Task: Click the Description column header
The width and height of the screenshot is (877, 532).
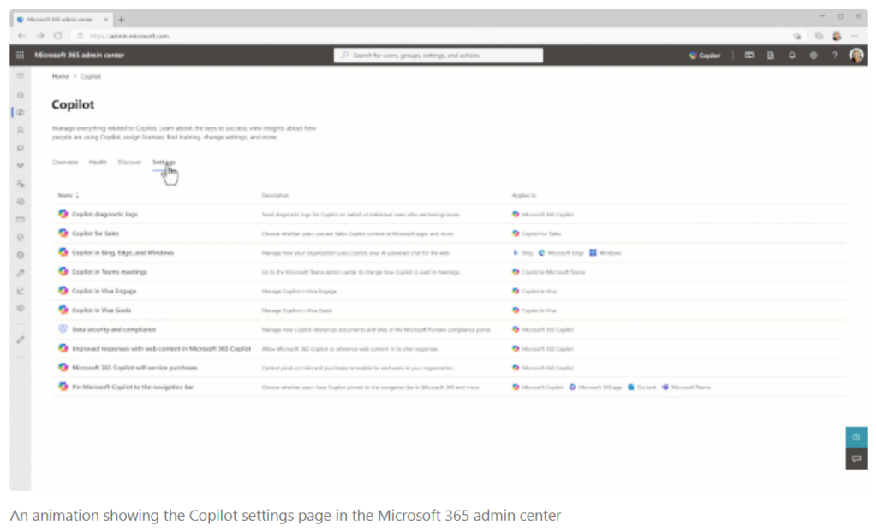Action: (x=275, y=196)
